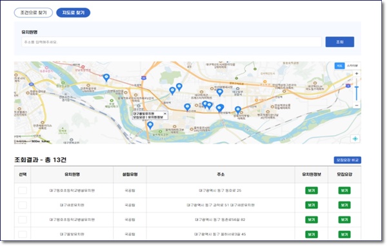The height and width of the screenshot is (246, 387).
Task: Click the 조회결과 - 총 13건 heading
Action: (x=40, y=160)
